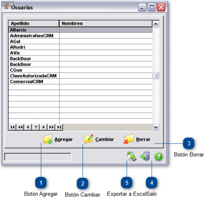Click the scrollbar down arrow
This screenshot has width=212, height=206.
pos(156,127)
